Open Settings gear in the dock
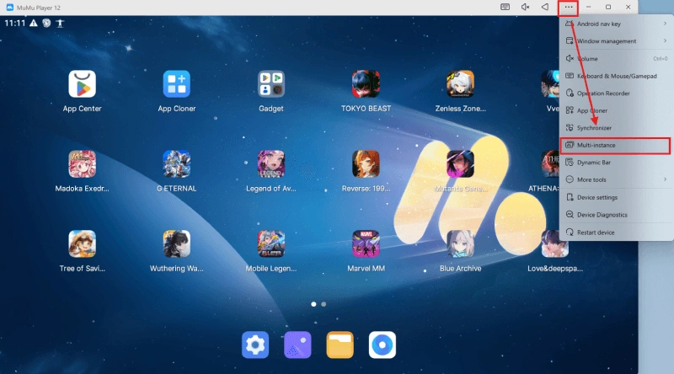 [x=255, y=345]
